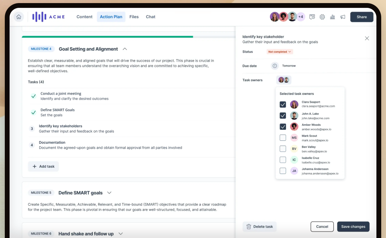Close the task details panel
The width and height of the screenshot is (386, 238).
[367, 38]
